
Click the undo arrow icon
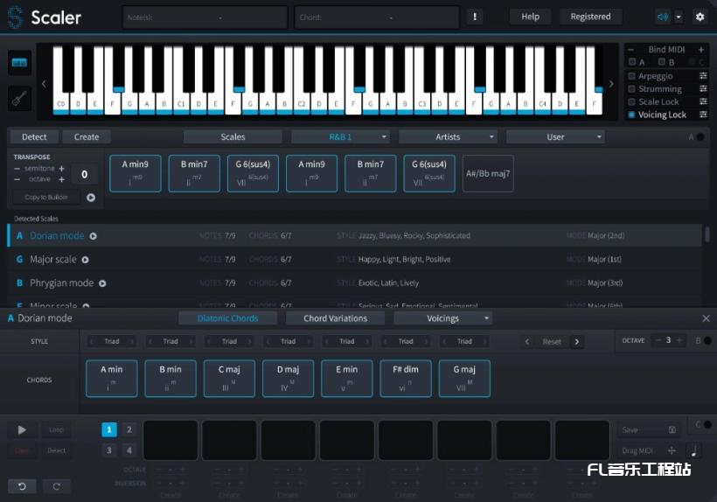(x=21, y=486)
